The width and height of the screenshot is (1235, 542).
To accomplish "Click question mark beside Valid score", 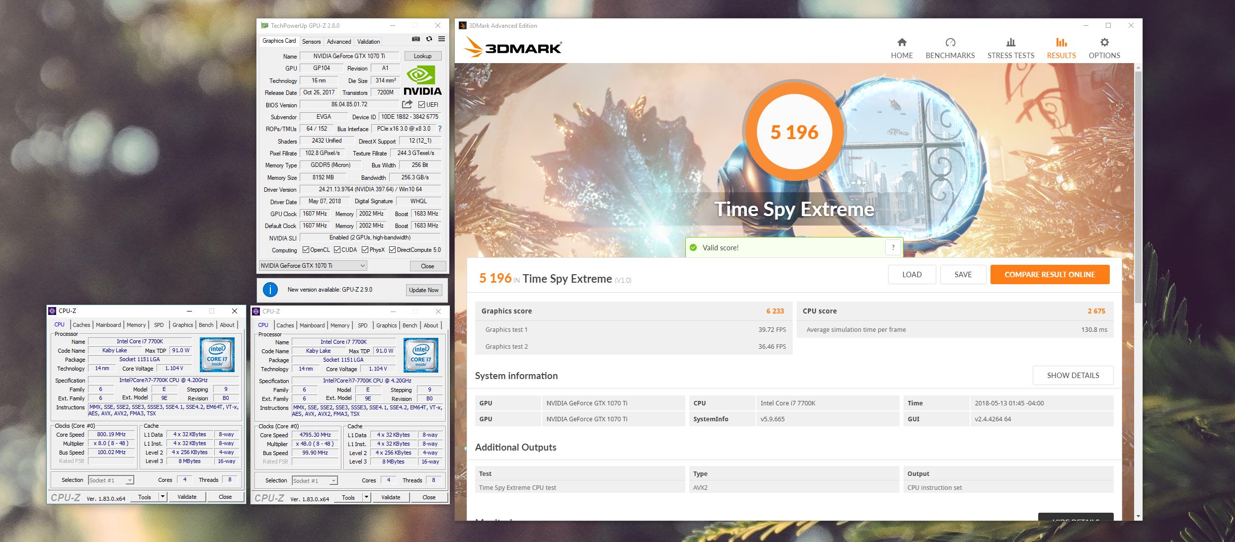I will click(x=893, y=247).
